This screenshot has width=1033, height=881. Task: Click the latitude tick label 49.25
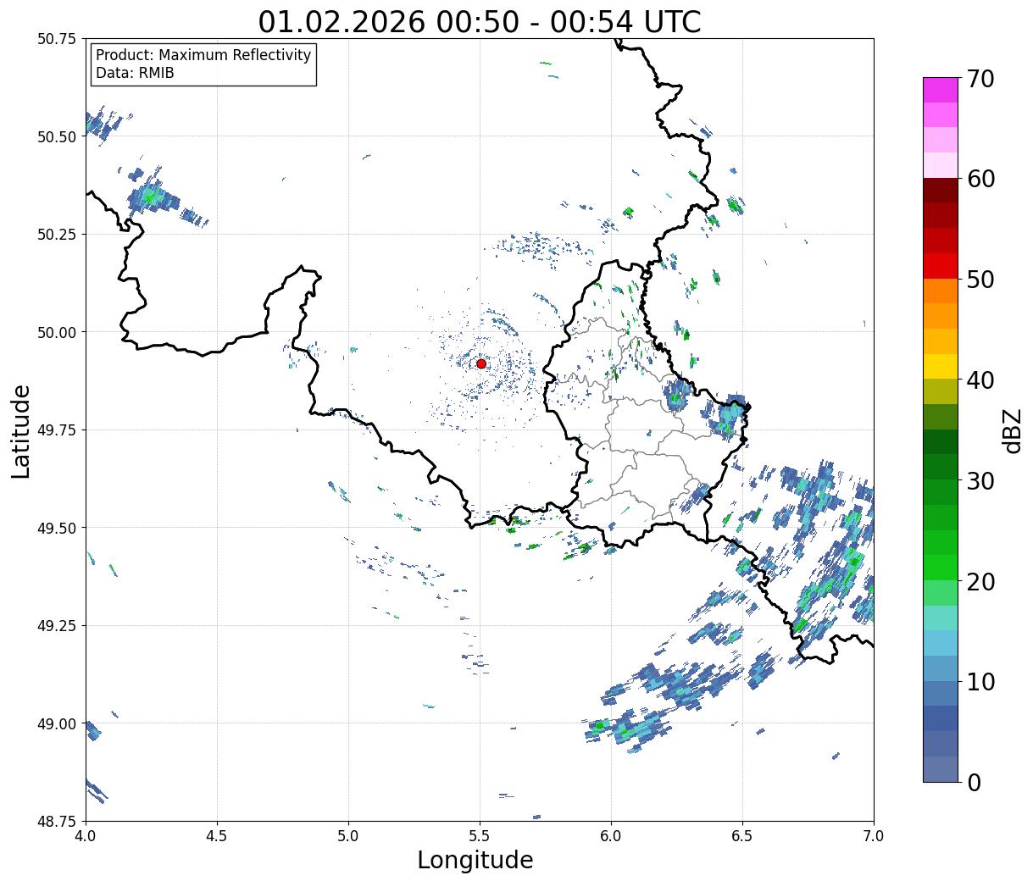coord(58,626)
